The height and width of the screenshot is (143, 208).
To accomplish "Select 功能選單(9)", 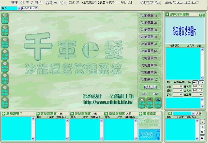I will [x=150, y=73].
